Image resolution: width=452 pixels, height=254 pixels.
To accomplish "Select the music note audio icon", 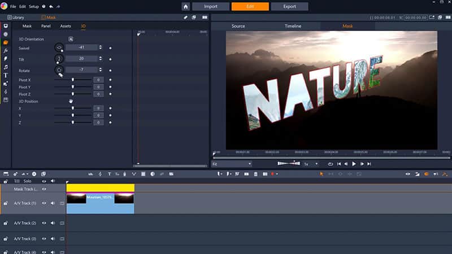I will (x=6, y=67).
